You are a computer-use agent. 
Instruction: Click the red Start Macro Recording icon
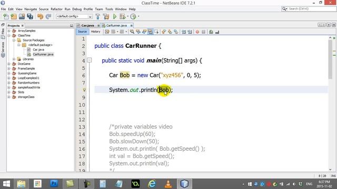pyautogui.click(x=197, y=32)
